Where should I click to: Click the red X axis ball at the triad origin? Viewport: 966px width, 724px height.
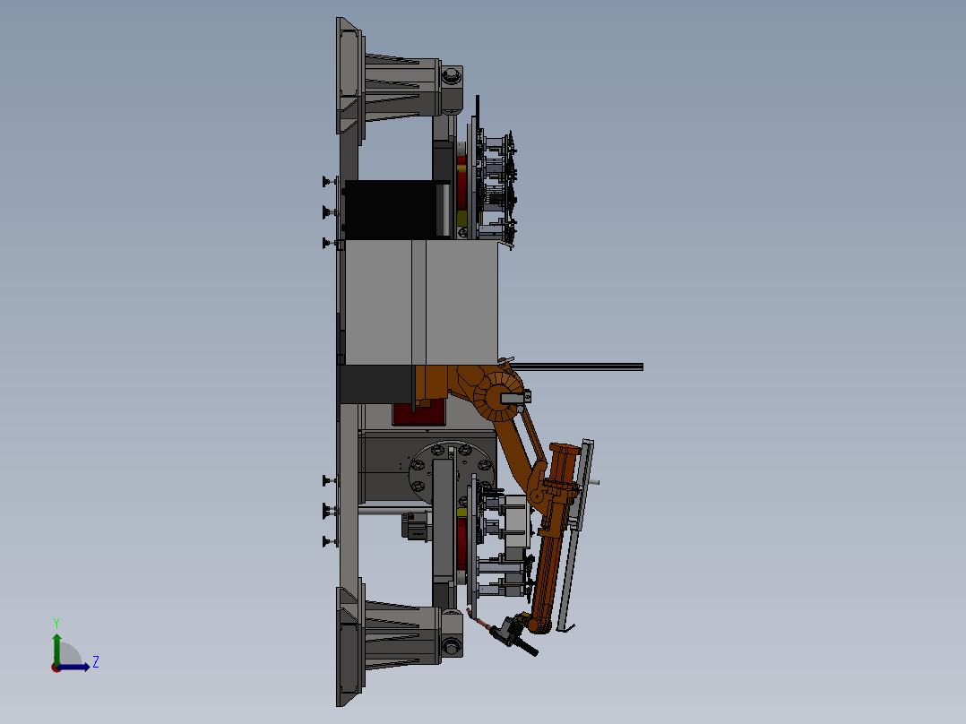click(x=56, y=668)
